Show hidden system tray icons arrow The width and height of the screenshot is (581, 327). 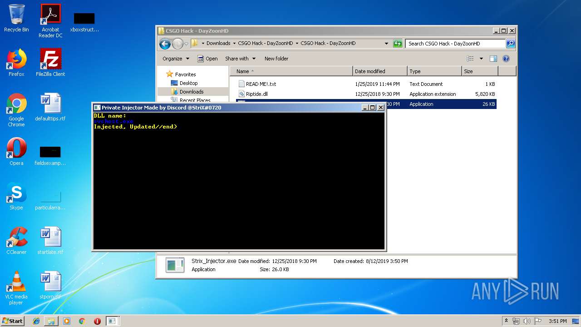[506, 321]
